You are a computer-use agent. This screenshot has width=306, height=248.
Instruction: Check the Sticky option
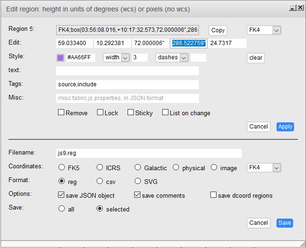click(x=130, y=113)
